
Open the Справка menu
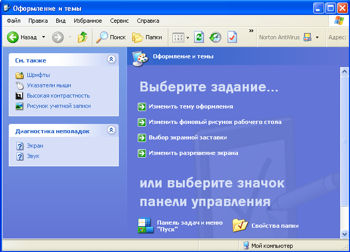click(148, 21)
